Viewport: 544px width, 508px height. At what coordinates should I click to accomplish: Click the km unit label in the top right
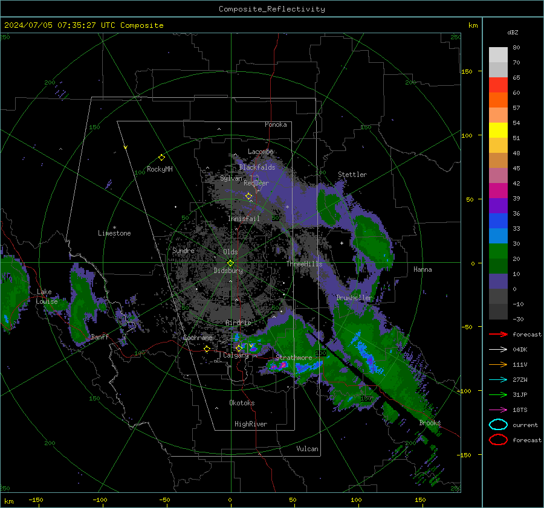point(473,25)
